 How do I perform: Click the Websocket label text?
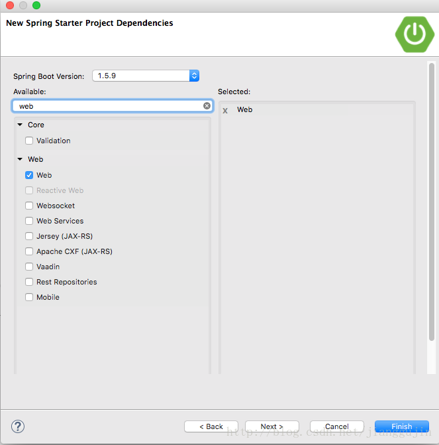tap(56, 206)
